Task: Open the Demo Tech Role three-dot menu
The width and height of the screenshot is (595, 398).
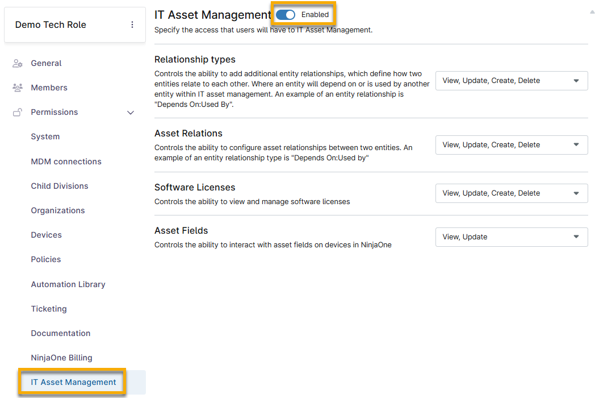Action: [x=132, y=24]
